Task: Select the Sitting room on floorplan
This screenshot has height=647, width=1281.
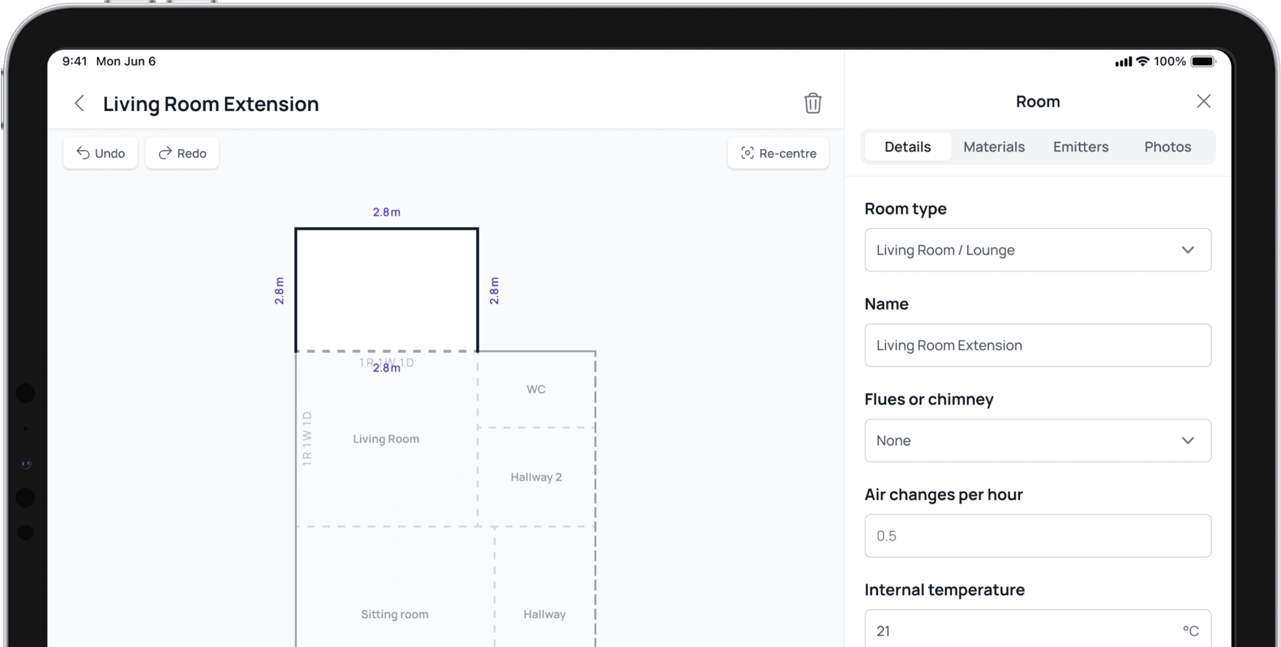Action: (x=394, y=614)
